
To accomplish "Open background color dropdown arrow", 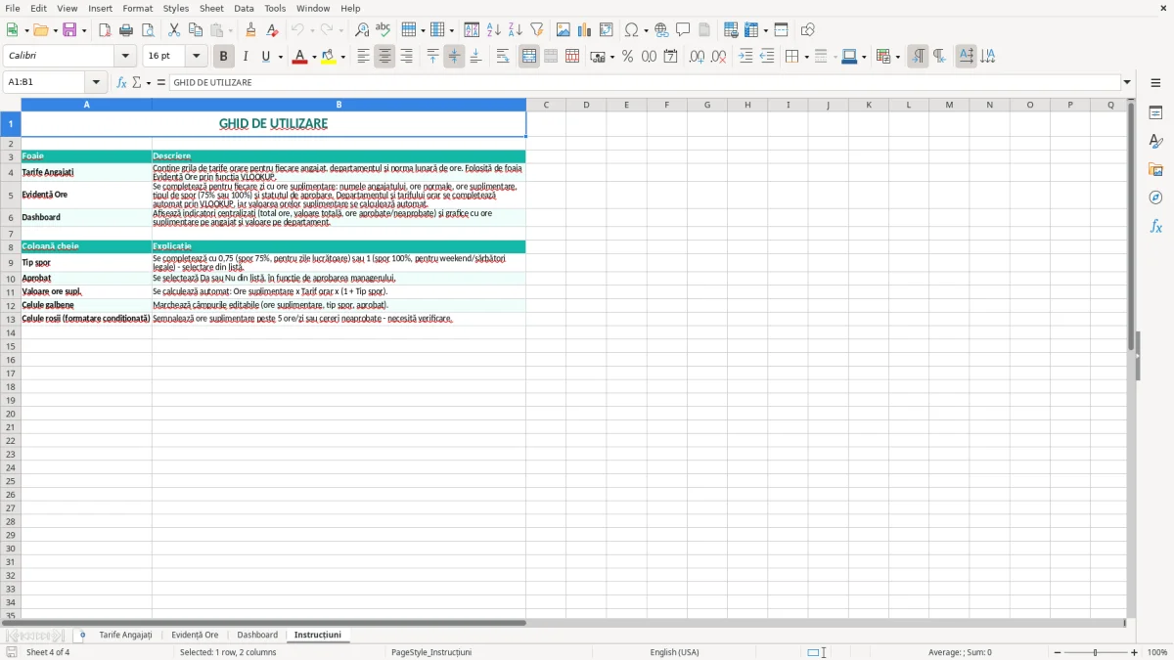I will point(342,57).
